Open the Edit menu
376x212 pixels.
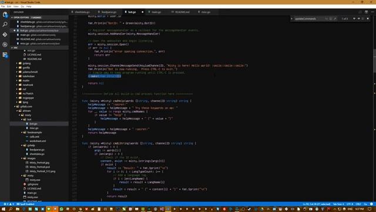pyautogui.click(x=9, y=6)
